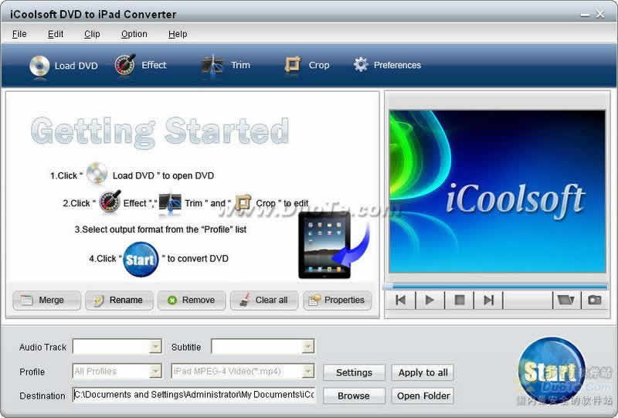The height and width of the screenshot is (418, 618).
Task: Open Preferences from the gear icon
Action: [361, 66]
